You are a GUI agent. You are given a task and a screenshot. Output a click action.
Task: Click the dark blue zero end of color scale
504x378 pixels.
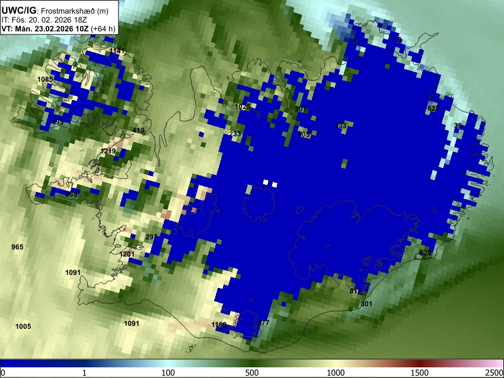pyautogui.click(x=20, y=363)
